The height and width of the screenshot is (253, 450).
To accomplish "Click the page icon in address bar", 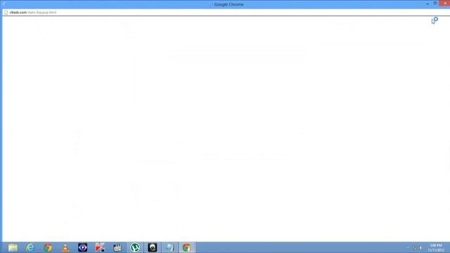I will [6, 13].
